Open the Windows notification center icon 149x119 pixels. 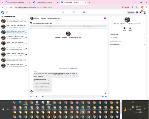145,109
